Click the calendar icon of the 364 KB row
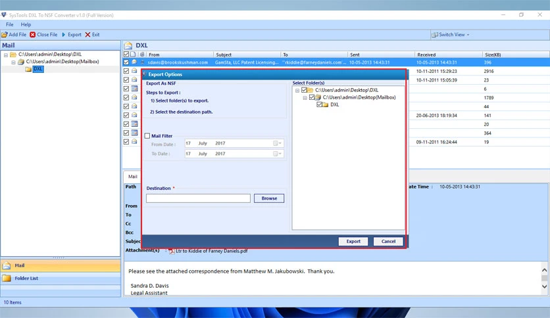The image size is (550, 318). coord(134,133)
